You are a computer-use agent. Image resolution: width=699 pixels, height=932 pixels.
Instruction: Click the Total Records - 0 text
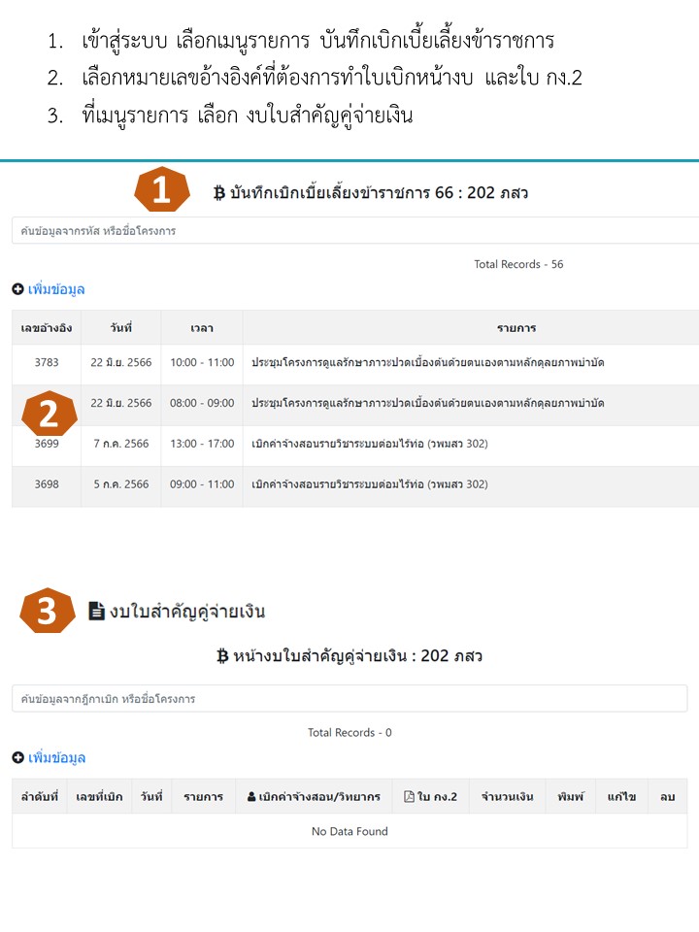(349, 732)
